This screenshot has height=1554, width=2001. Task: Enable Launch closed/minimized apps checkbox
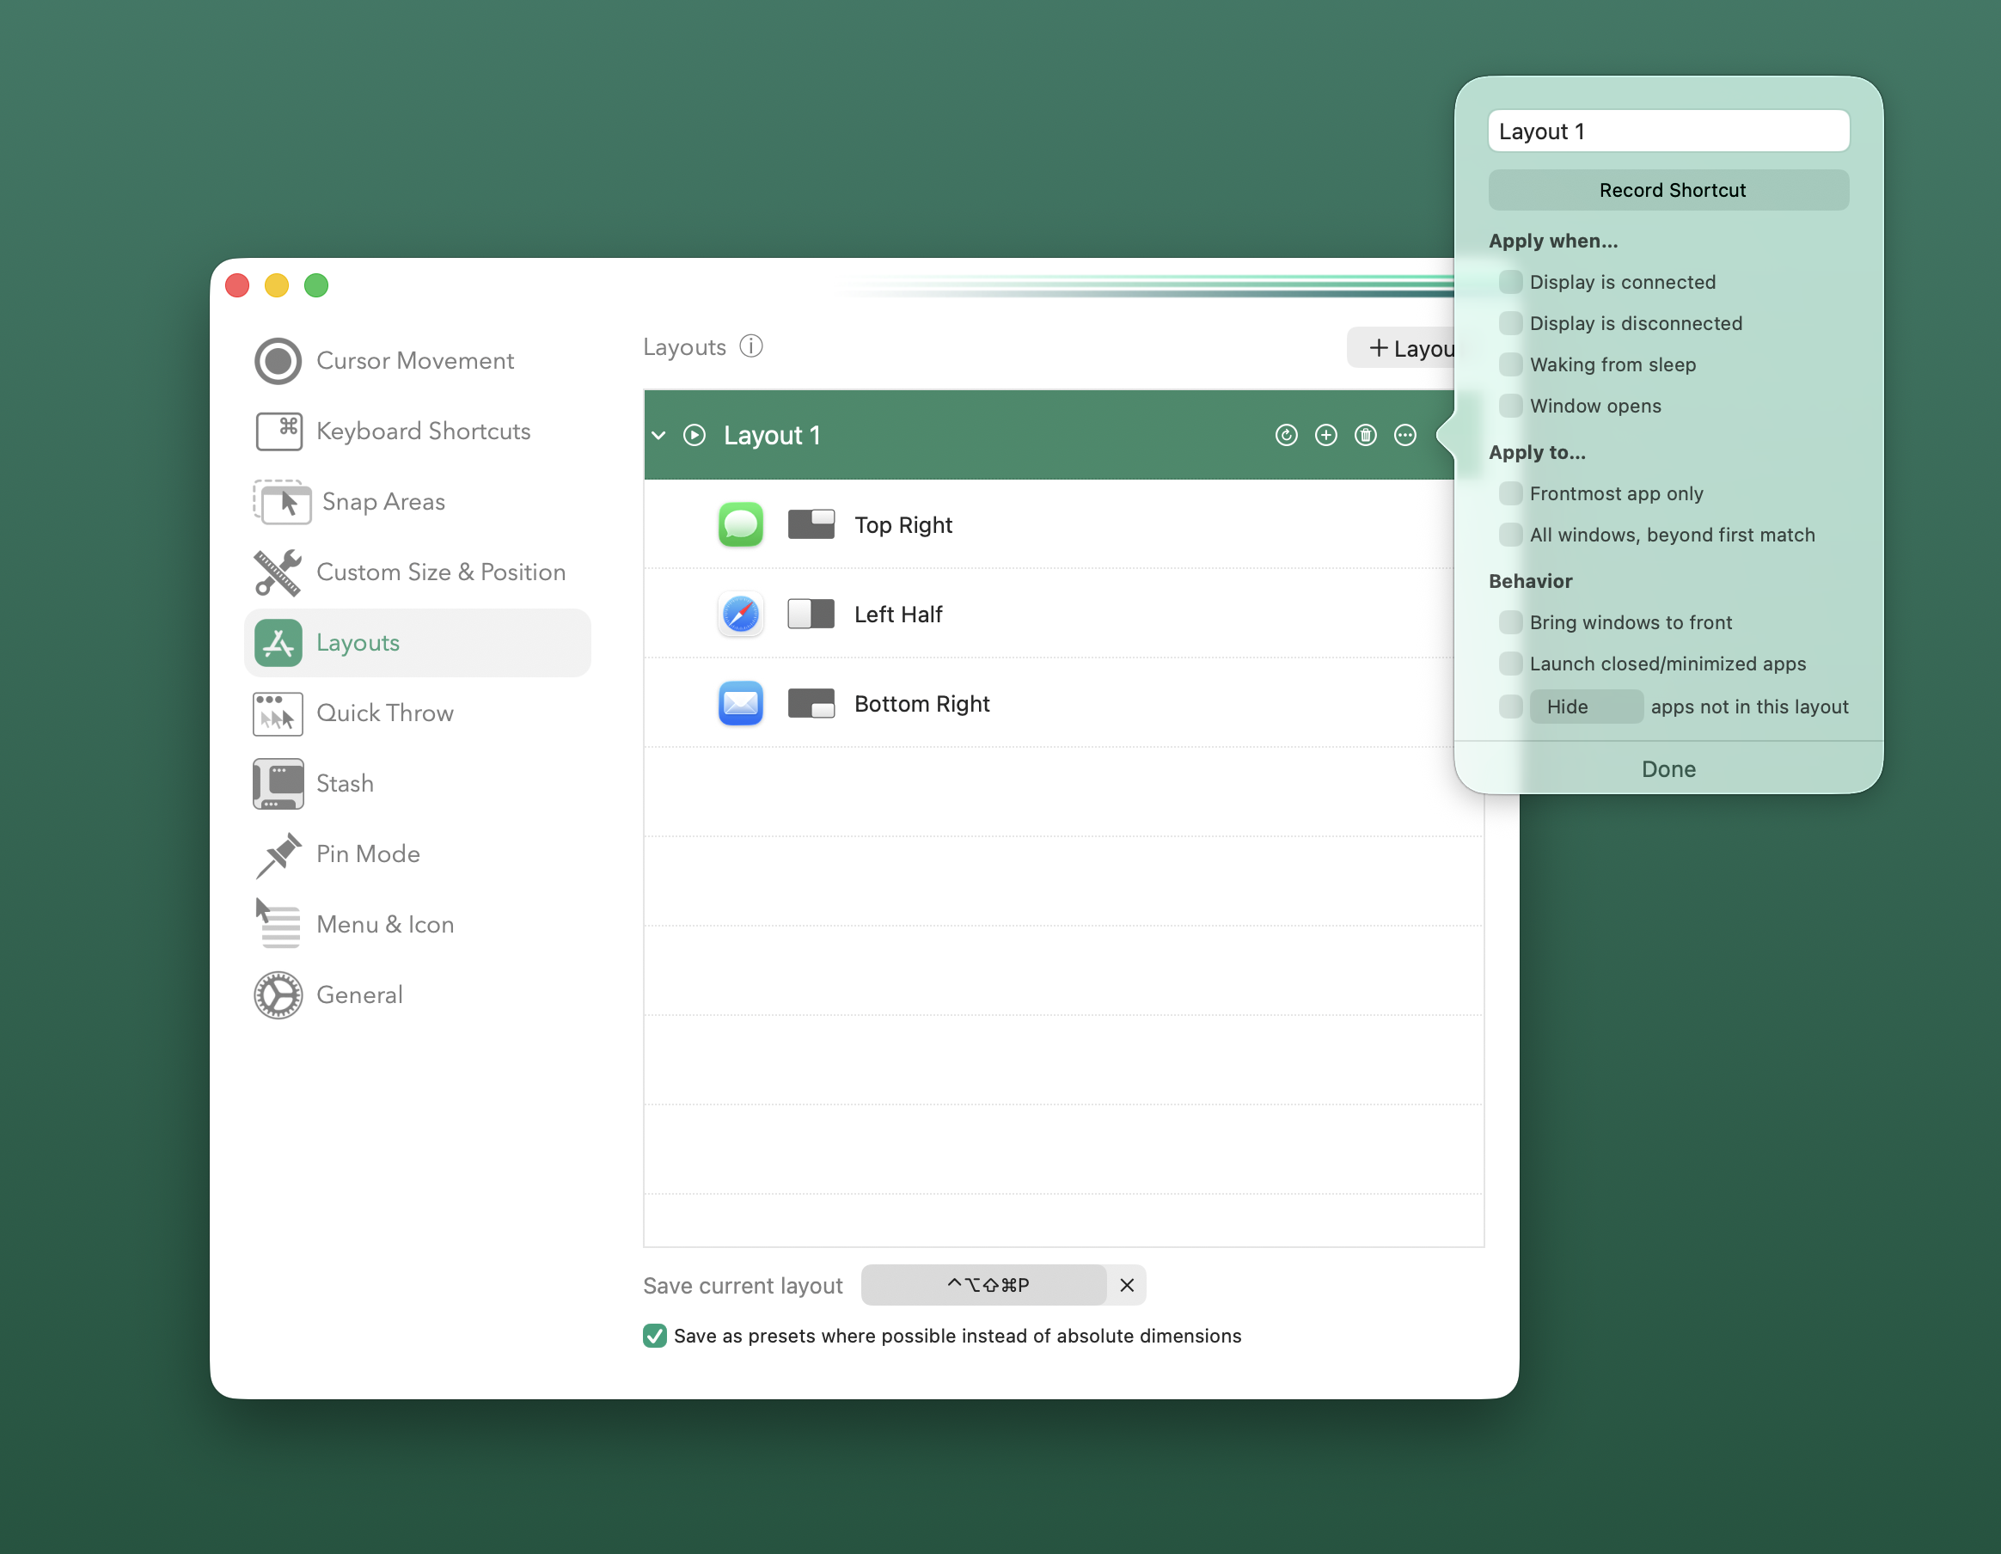click(x=1510, y=664)
